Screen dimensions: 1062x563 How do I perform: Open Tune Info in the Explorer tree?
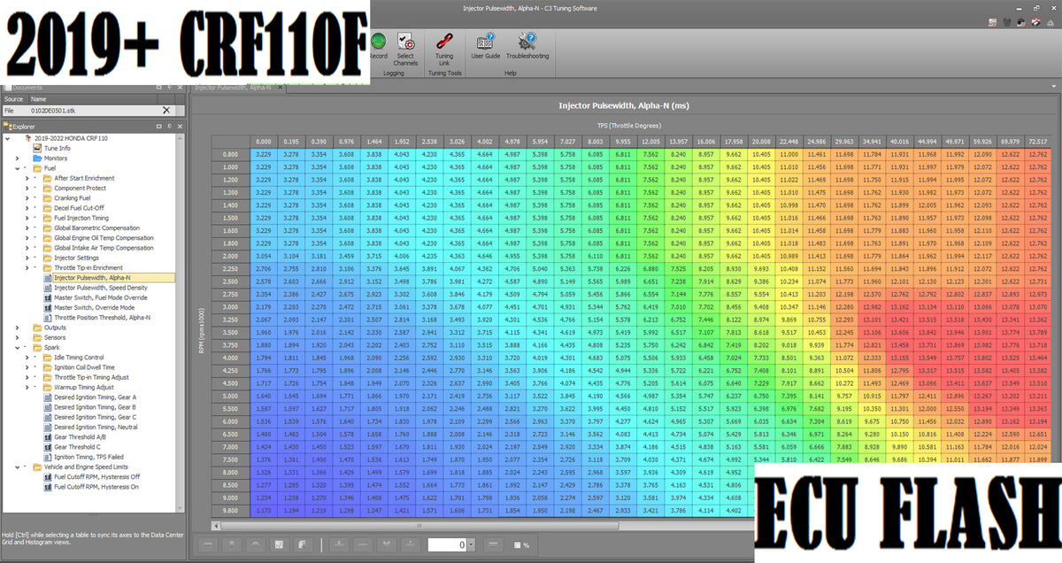56,149
